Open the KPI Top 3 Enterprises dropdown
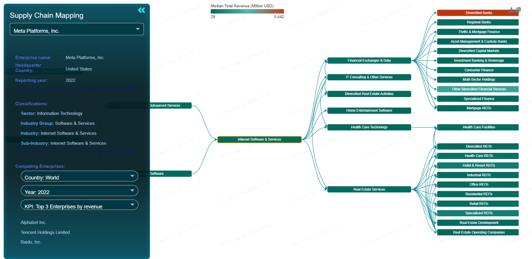This screenshot has width=532, height=259. [x=79, y=205]
